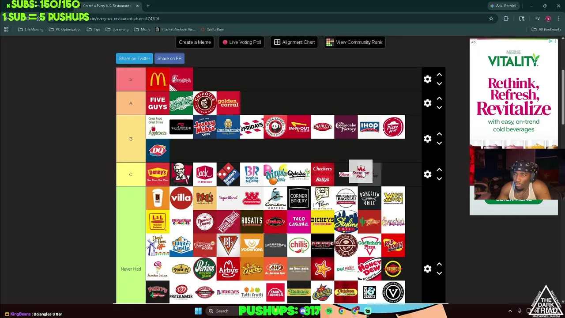Move Never Had row up
565x318 pixels.
click(439, 264)
